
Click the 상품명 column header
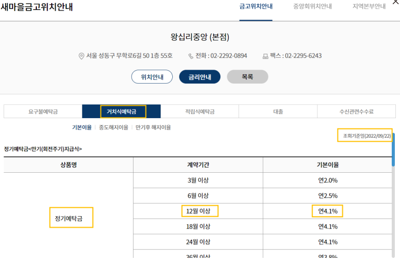[68, 165]
